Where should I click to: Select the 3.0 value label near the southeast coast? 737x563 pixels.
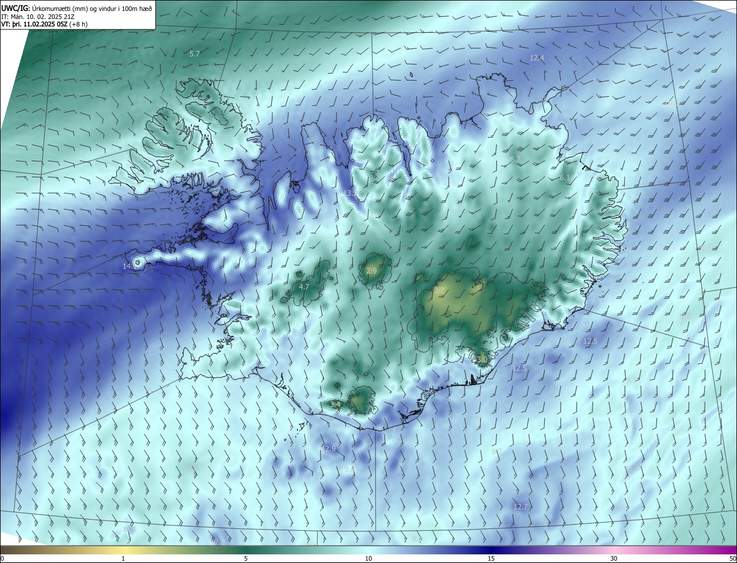point(482,360)
